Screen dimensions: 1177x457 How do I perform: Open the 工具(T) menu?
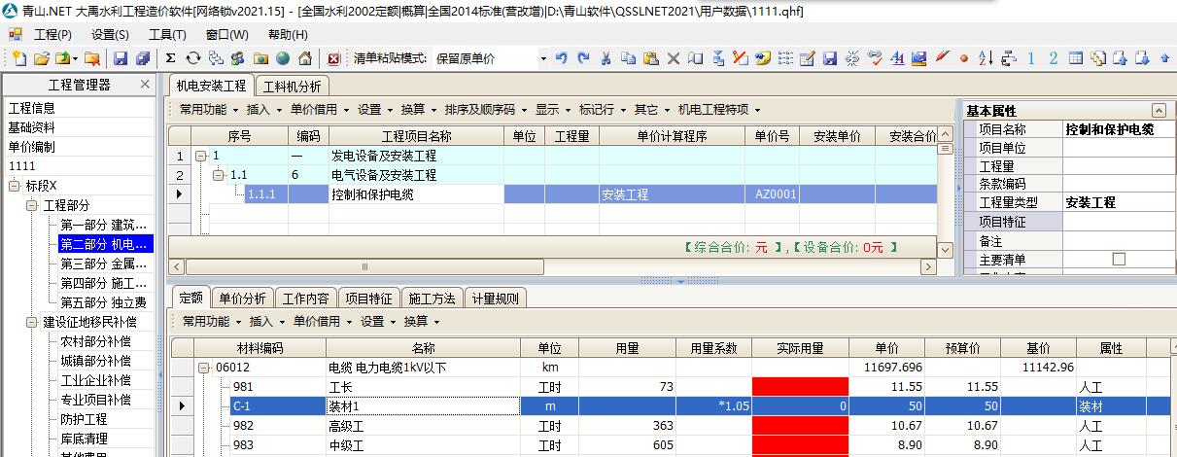167,34
